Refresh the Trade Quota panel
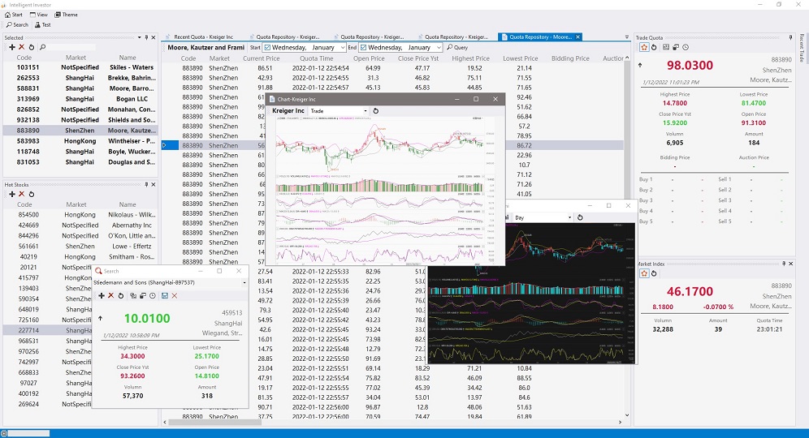 coord(654,47)
